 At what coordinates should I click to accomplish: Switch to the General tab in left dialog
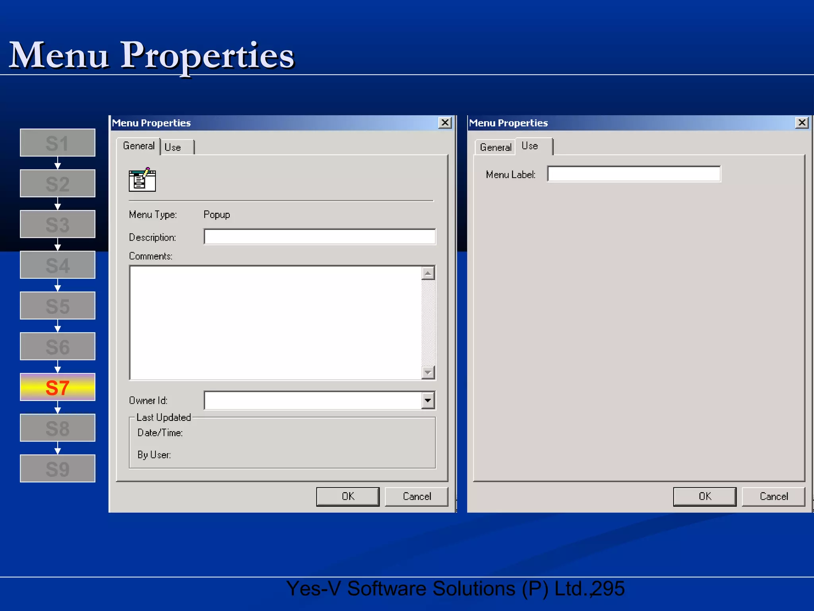[138, 146]
